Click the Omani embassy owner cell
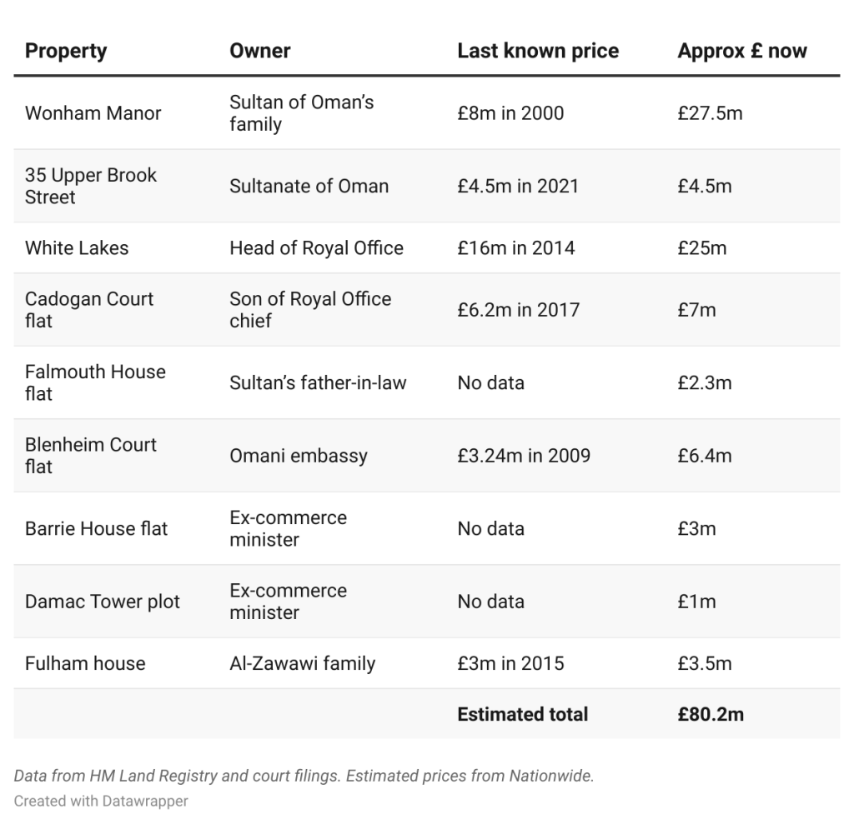Viewport: 854px width, 824px height. pyautogui.click(x=299, y=456)
